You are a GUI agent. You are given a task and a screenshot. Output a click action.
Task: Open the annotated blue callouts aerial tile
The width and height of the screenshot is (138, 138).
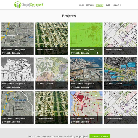121,73
